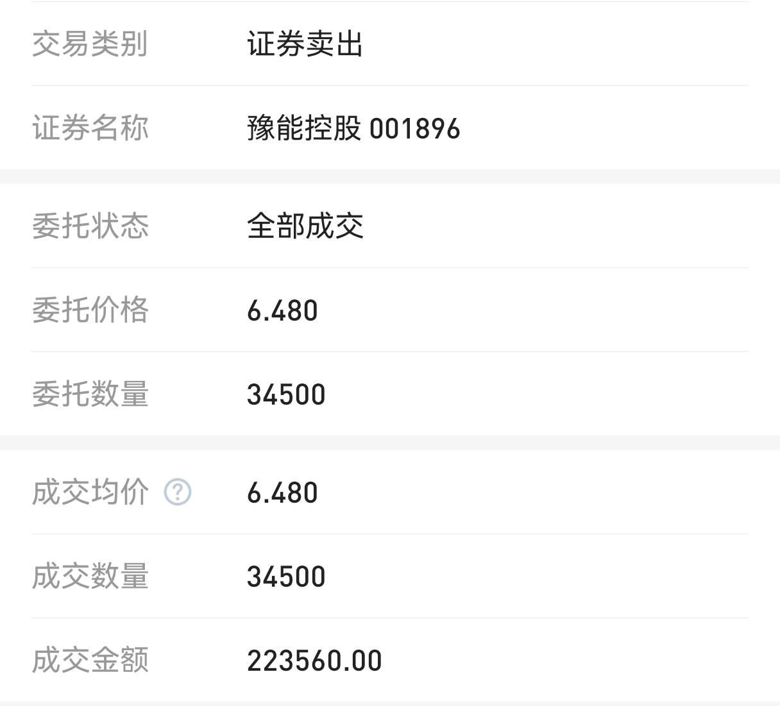This screenshot has height=706, width=780.
Task: Select the 34500 value of 成交数量
Action: coord(286,577)
